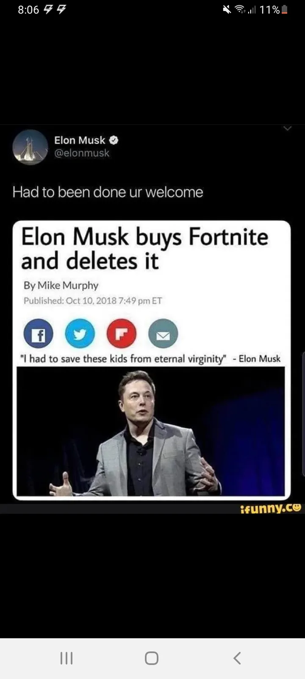Screen dimensions: 305x679
Task: Open the @elonmusk handle
Action: click(82, 153)
